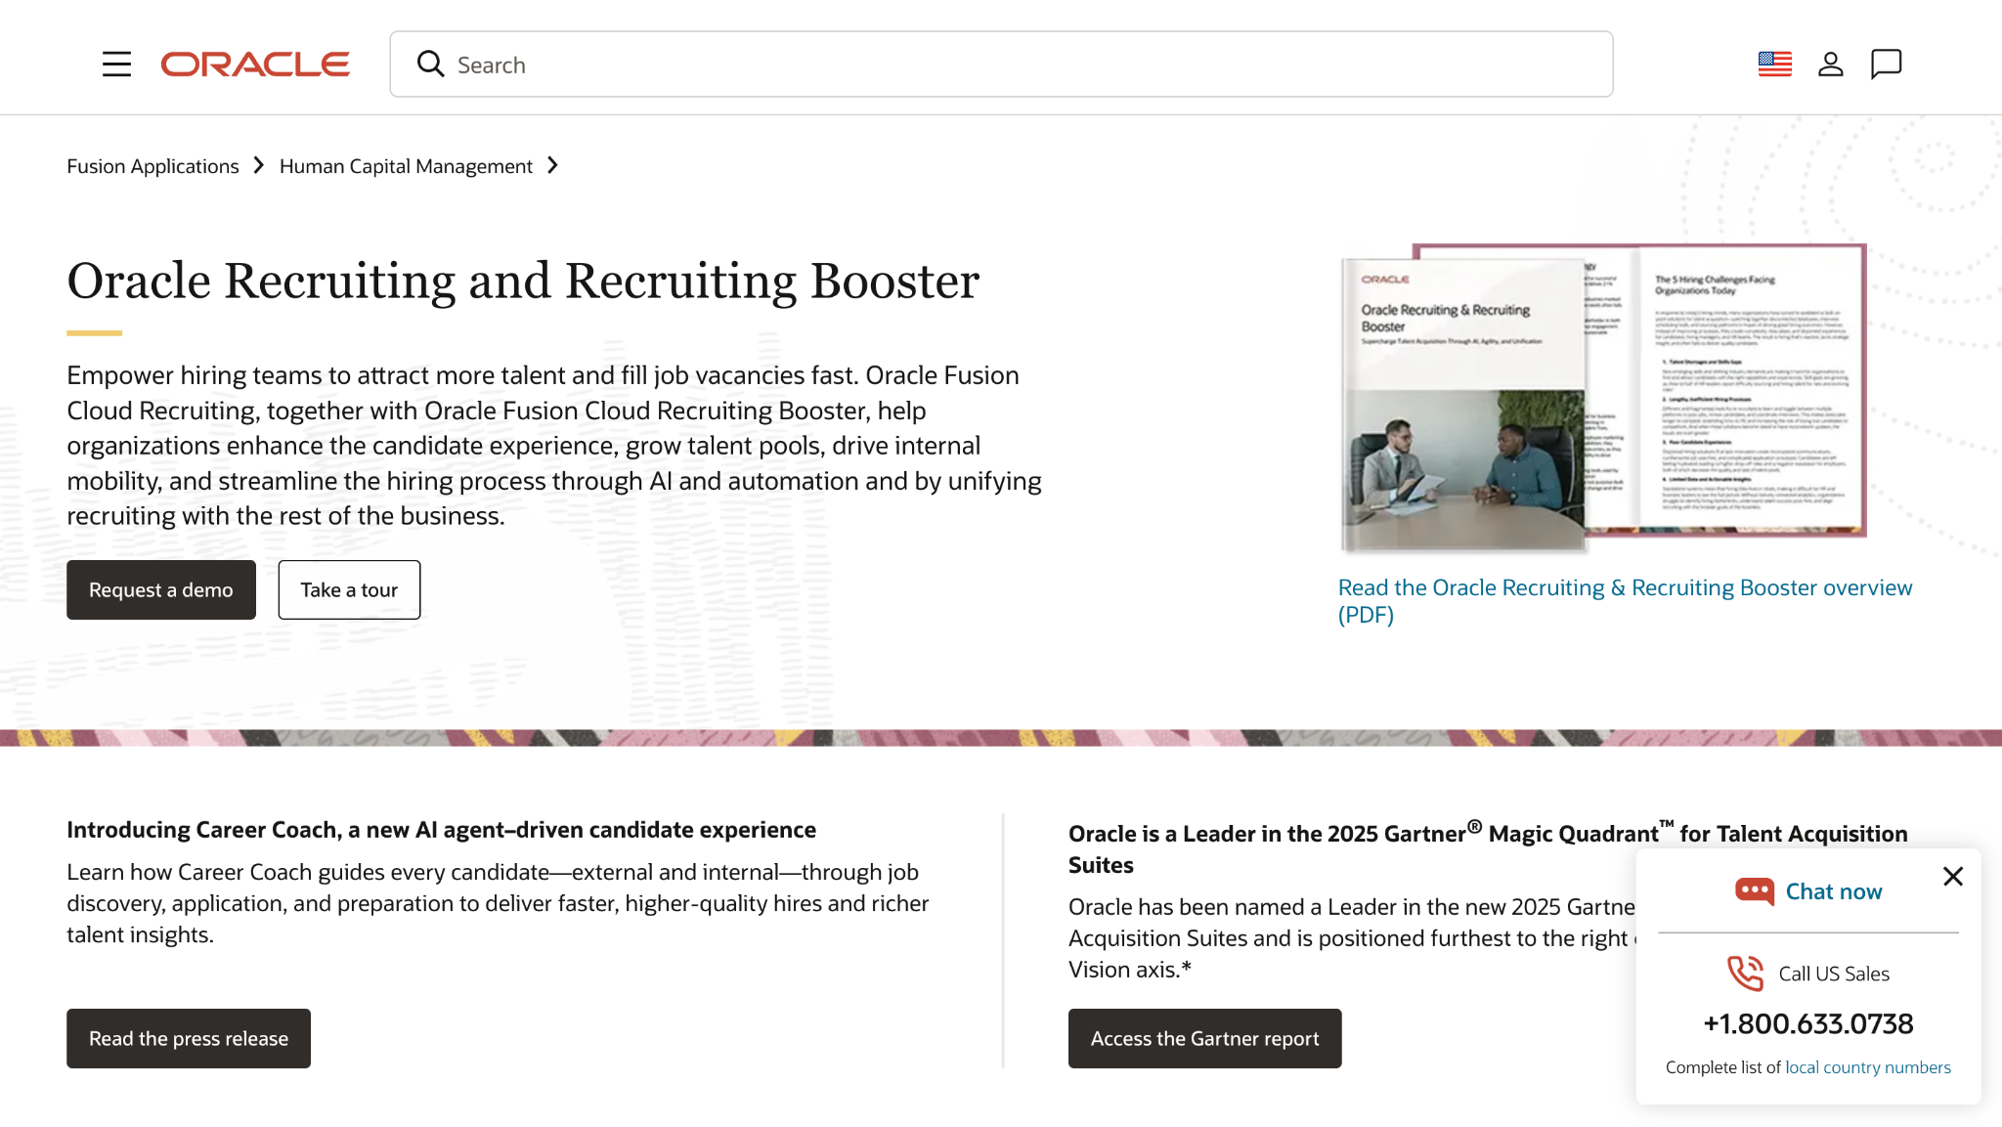Open the account profile icon
2002x1127 pixels.
1830,65
